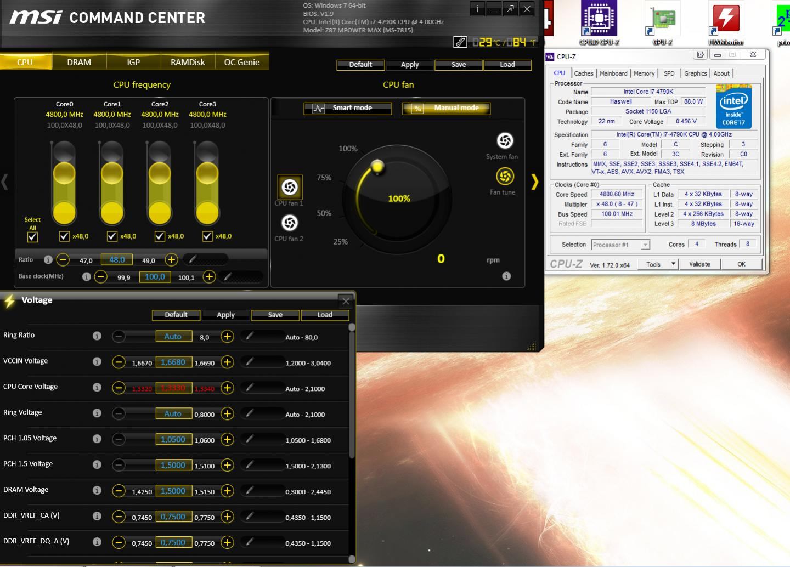This screenshot has height=567, width=790.
Task: Increase Ratio with plus button
Action: click(x=172, y=260)
